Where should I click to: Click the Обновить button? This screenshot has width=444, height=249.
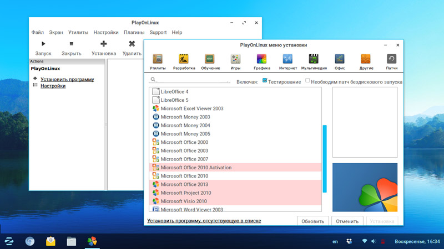point(312,221)
